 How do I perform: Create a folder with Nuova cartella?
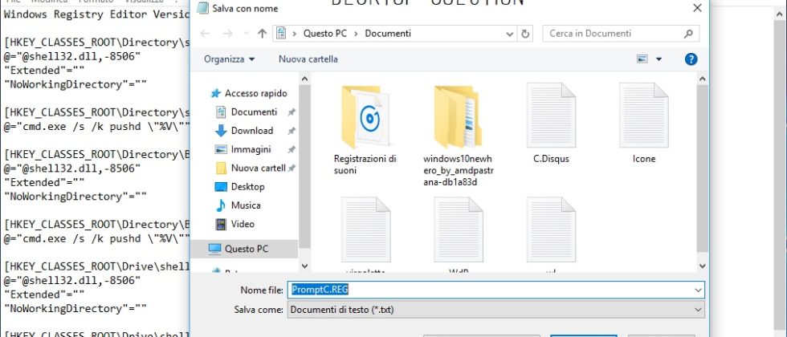coord(308,59)
